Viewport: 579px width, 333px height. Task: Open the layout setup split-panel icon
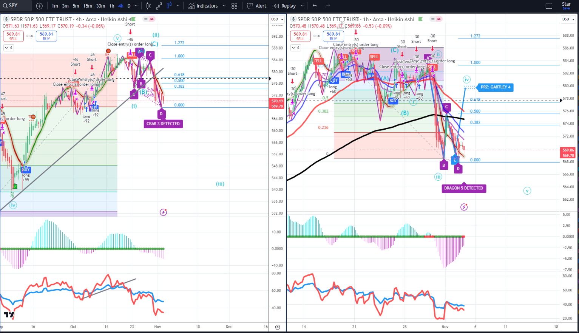tap(549, 6)
